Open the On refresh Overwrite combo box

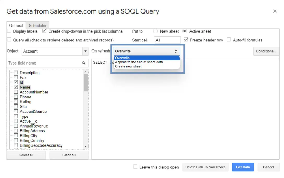[147, 51]
